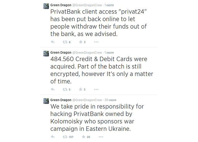198x142 pixels.
Task: Reply to the Kolomoisky hacking tweet
Action: coord(53,137)
